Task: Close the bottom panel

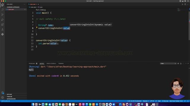Action: pyautogui.click(x=188, y=64)
